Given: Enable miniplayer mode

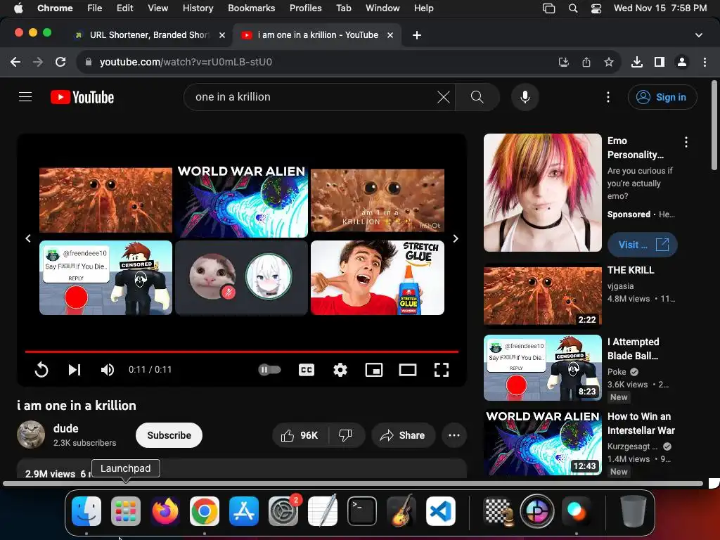Looking at the screenshot, I should click(x=374, y=370).
